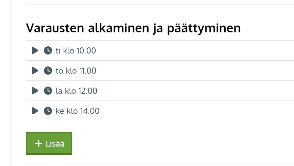Screen dimensions: 294x166
Task: Click the clock icon beside ke klo 14.00
Action: pos(48,111)
